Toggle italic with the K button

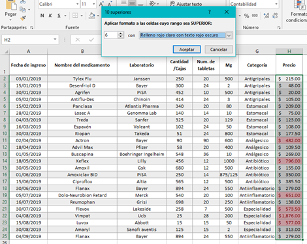50,16
